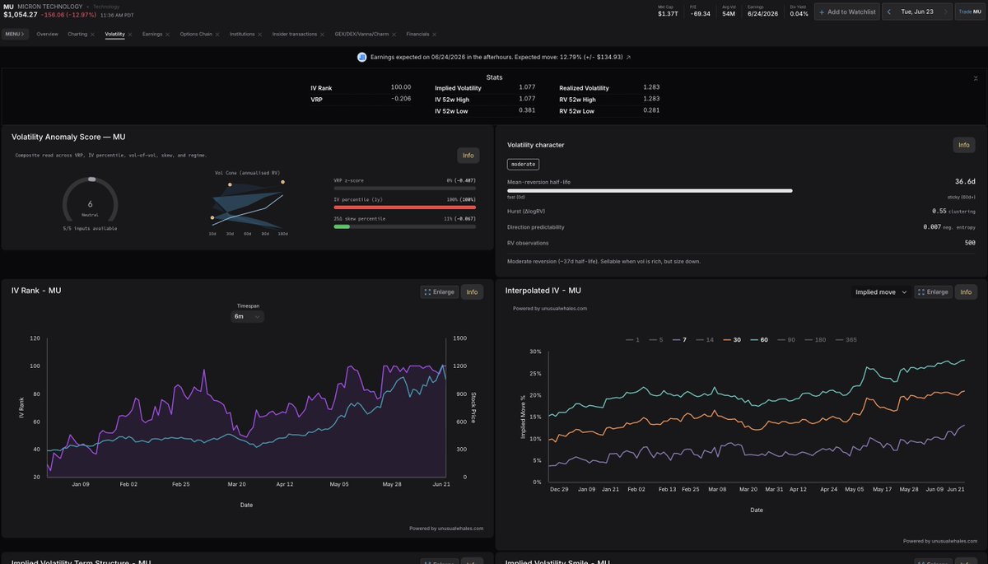Viewport: 988px width, 564px height.
Task: Select the Volatility tab
Action: point(114,35)
